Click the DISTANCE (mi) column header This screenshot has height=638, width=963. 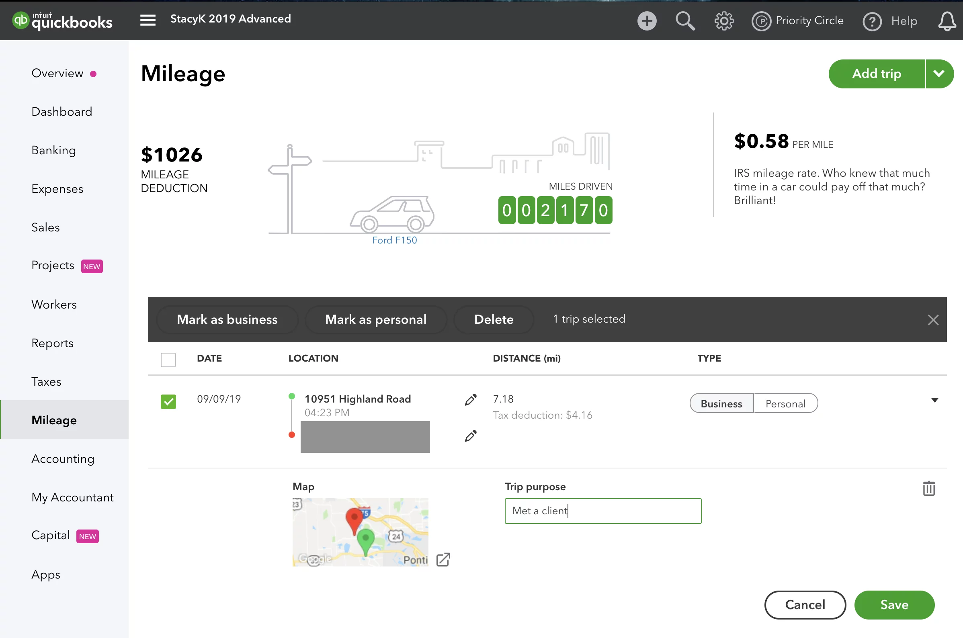527,358
